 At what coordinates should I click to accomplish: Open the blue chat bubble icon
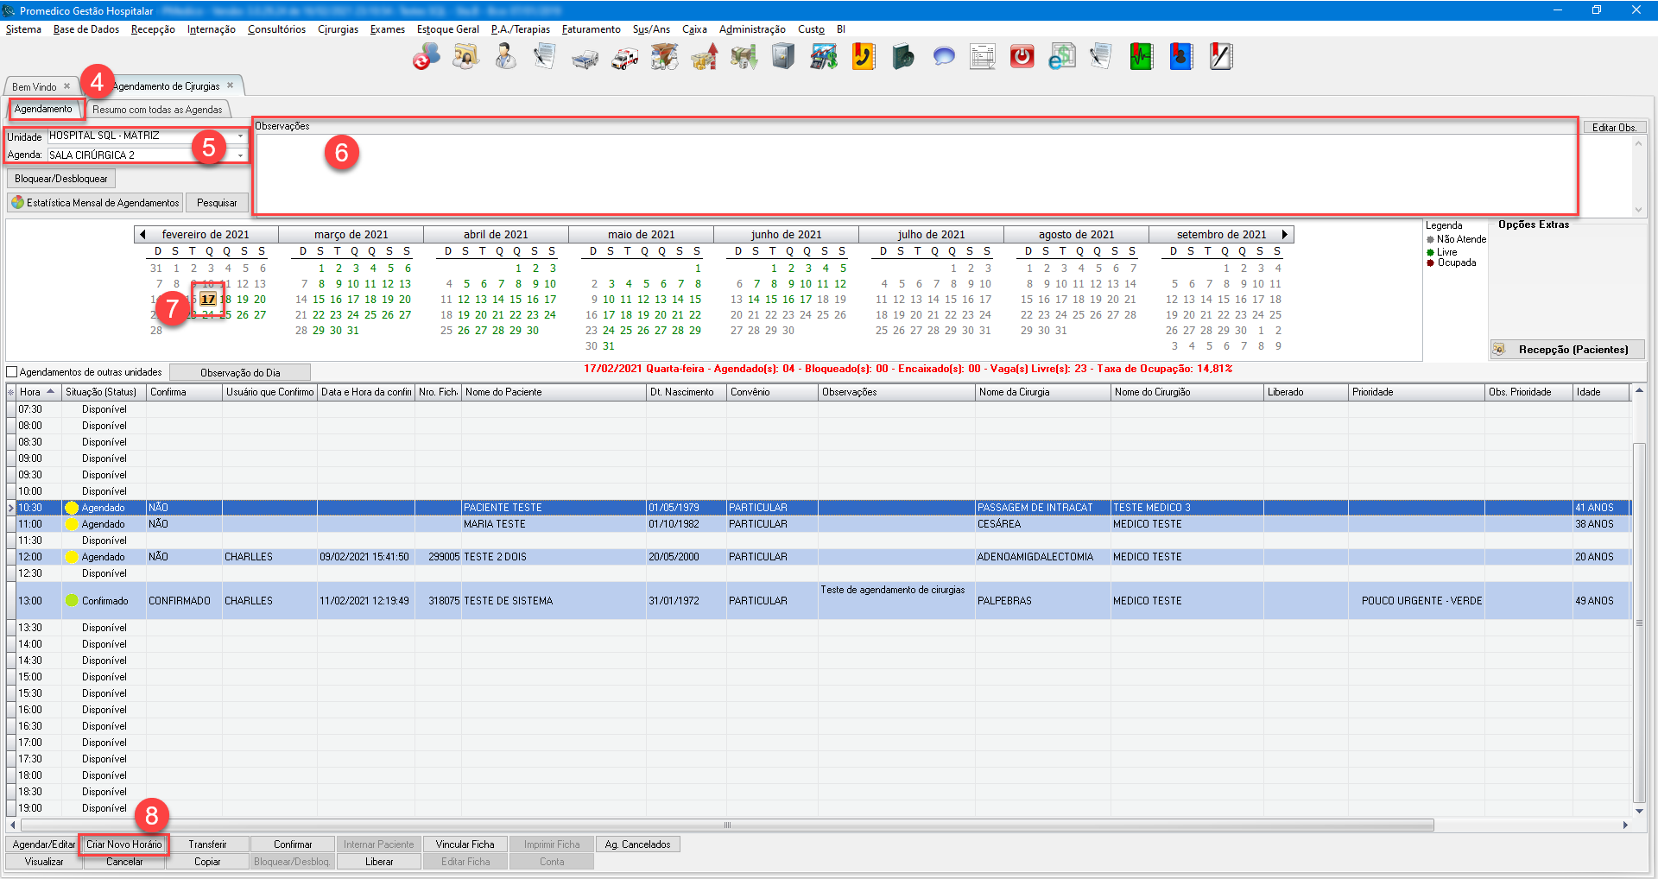tap(943, 57)
